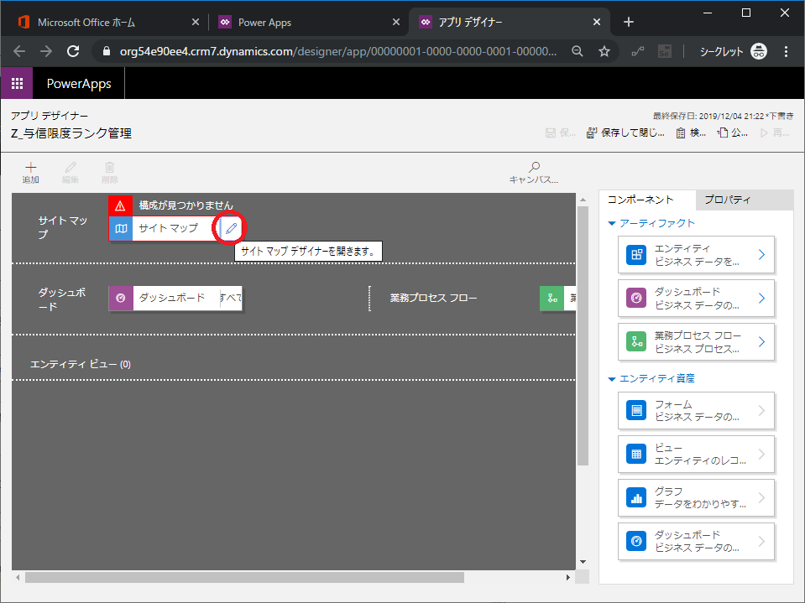Click the Play (再...) icon
The height and width of the screenshot is (603, 805).
click(x=764, y=133)
